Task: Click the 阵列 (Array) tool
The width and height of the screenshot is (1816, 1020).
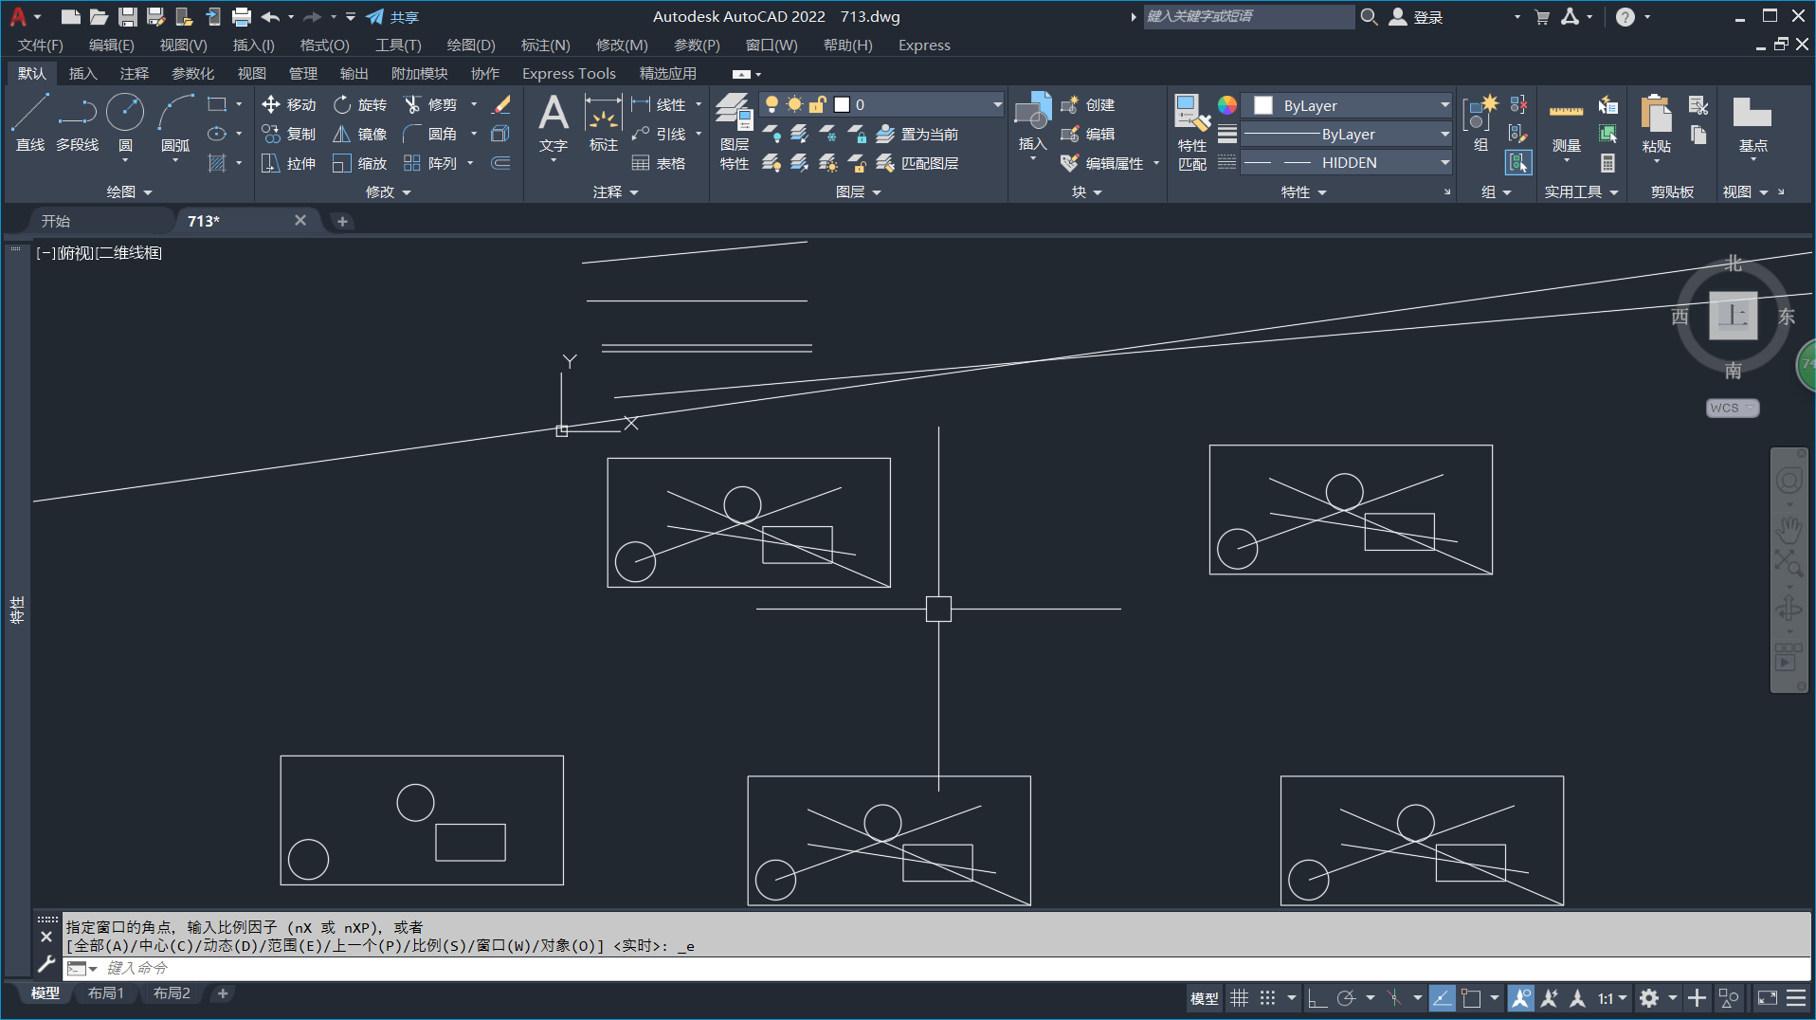Action: 430,163
